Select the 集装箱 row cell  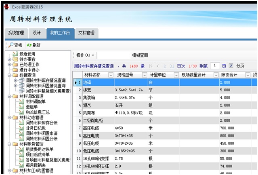coord(98,97)
